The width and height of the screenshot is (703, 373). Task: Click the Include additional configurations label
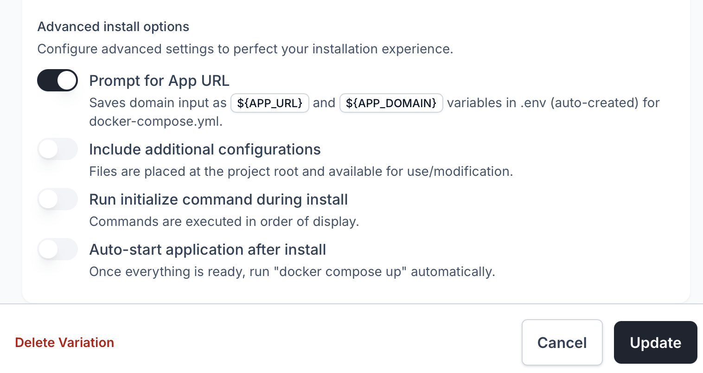(205, 149)
